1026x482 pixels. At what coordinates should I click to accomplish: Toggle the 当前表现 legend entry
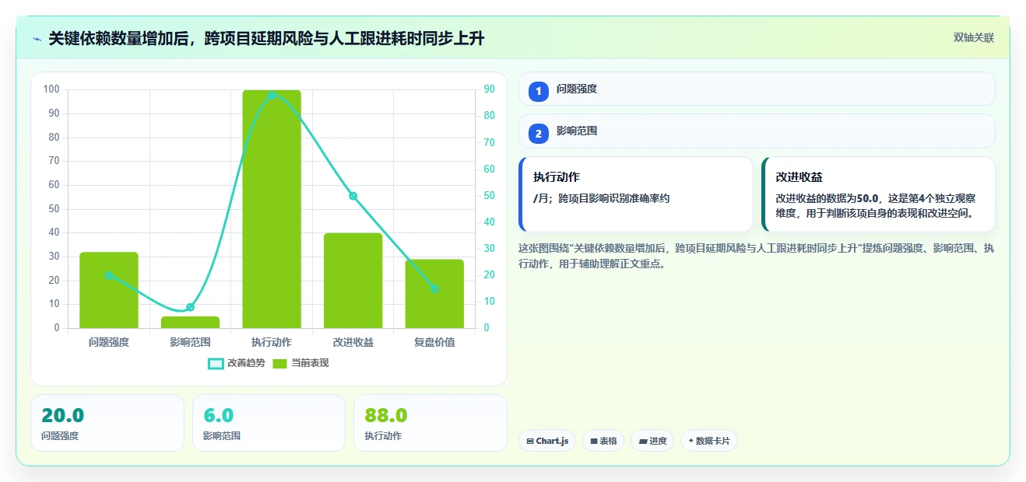point(300,363)
